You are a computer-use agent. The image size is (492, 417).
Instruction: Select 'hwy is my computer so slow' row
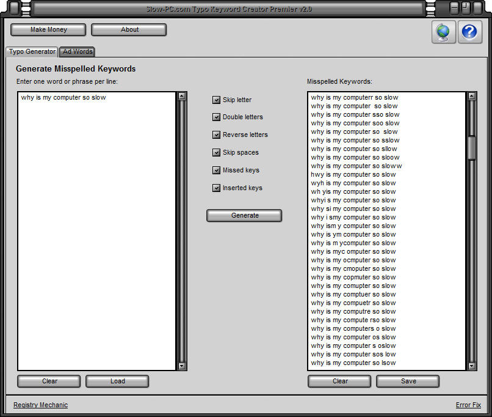tap(353, 174)
